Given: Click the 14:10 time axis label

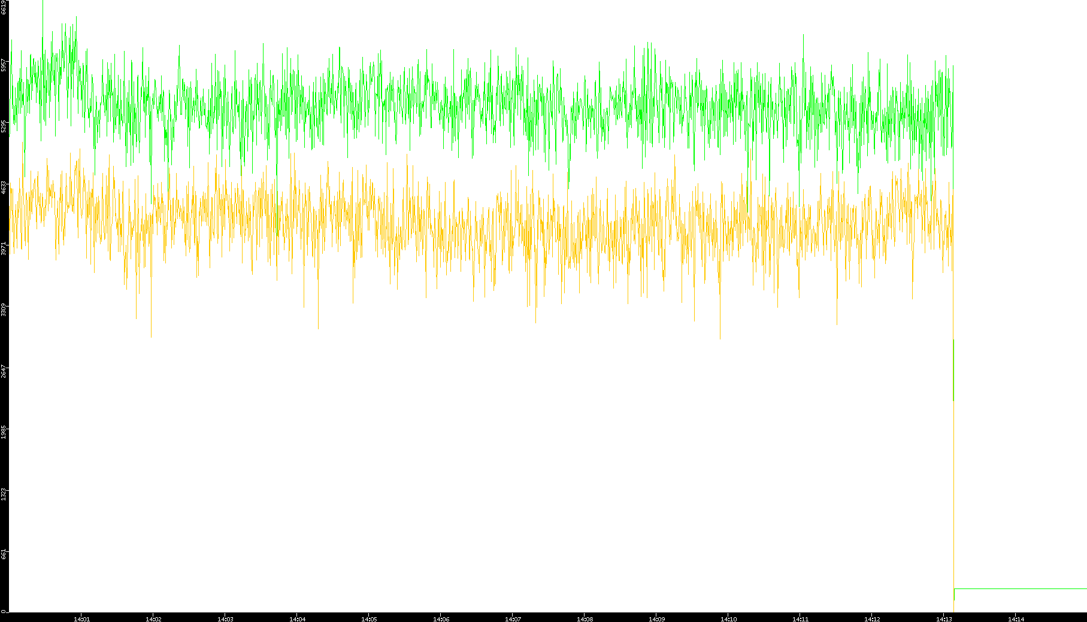Looking at the screenshot, I should (x=728, y=619).
